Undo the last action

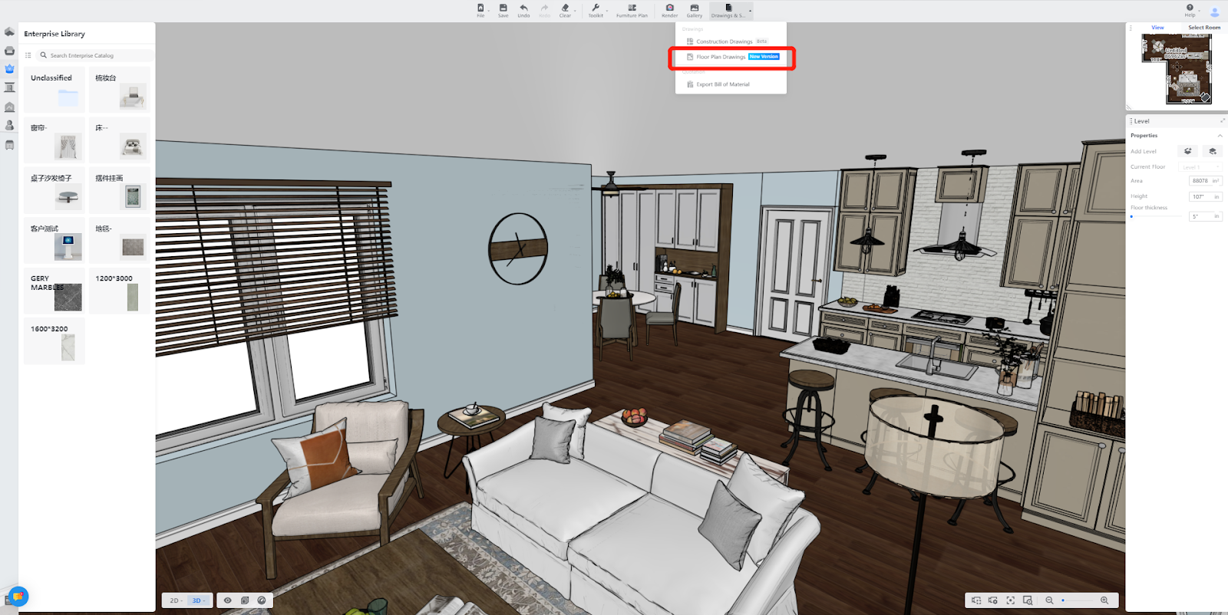523,10
